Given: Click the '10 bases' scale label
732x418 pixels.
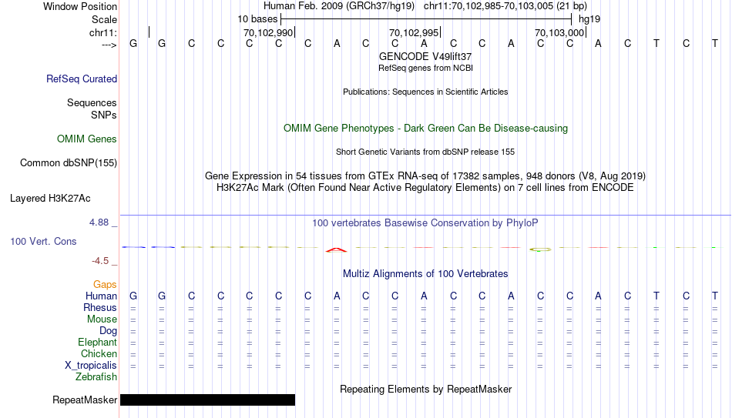Looking at the screenshot, I should click(x=257, y=19).
